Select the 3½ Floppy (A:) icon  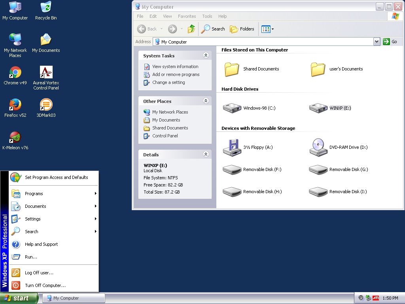coord(232,147)
